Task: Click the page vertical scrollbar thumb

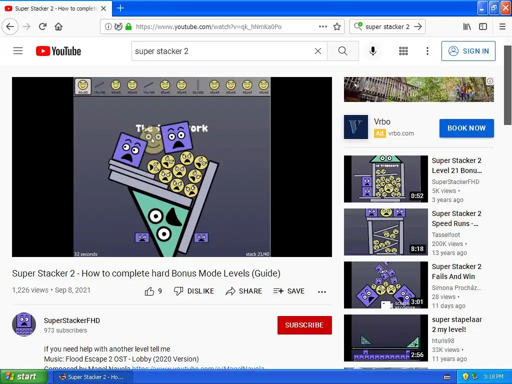Action: click(507, 85)
